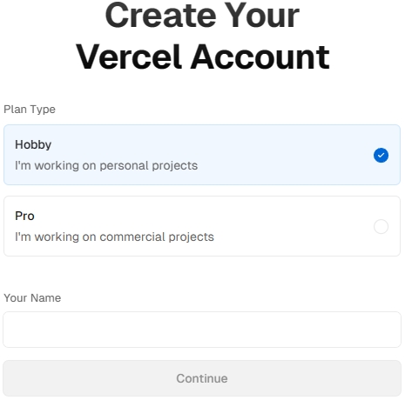Click the bold Hobby title text
This screenshot has width=405, height=400.
coord(33,145)
